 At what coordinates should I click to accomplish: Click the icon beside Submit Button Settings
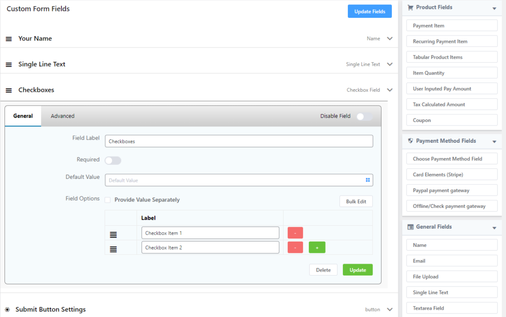point(8,309)
